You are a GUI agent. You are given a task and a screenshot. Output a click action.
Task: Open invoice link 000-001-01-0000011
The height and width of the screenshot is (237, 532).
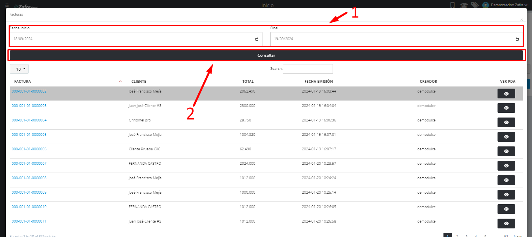tap(29, 221)
